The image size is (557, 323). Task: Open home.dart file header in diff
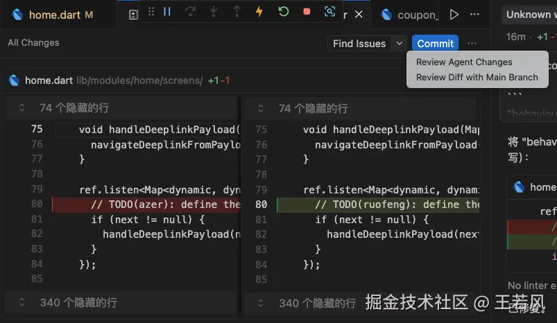coord(49,80)
